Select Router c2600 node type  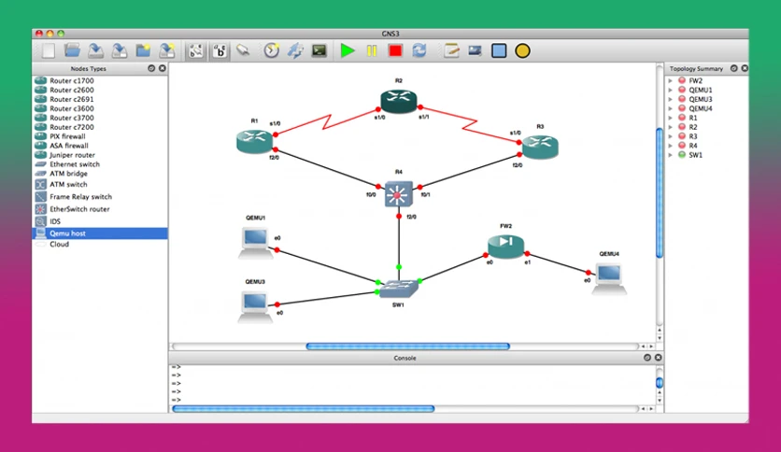click(x=100, y=90)
